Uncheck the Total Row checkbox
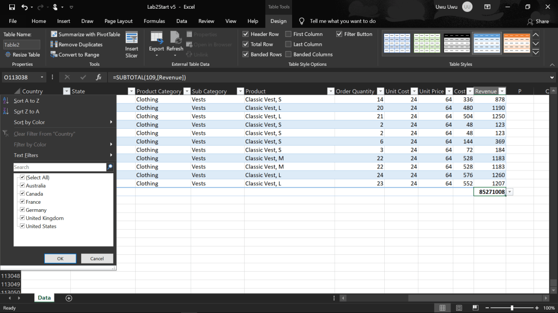The width and height of the screenshot is (558, 313). pyautogui.click(x=246, y=45)
